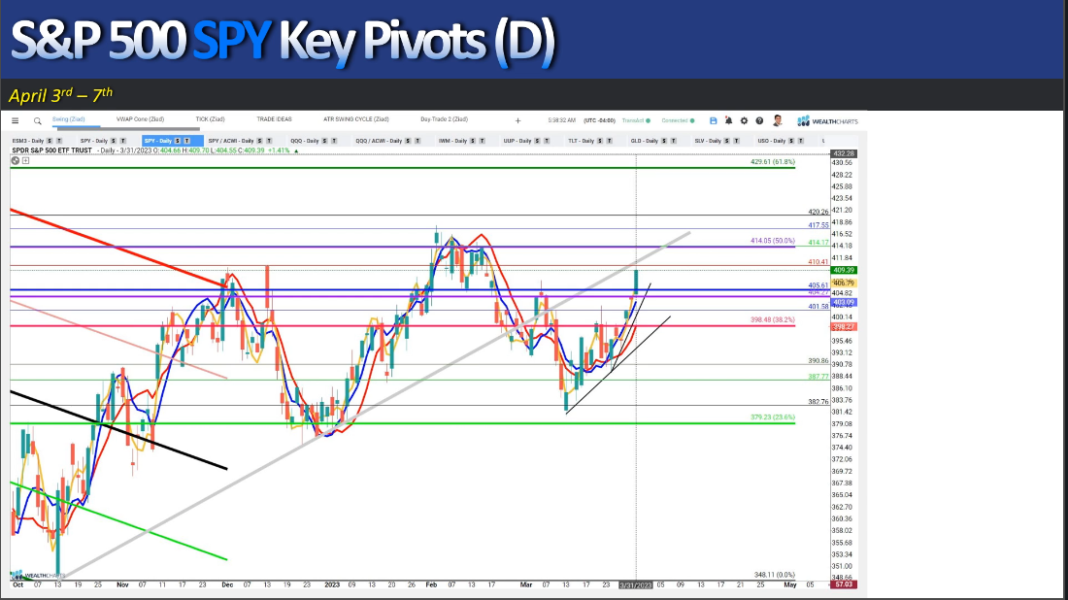Click the 414.05 (50.0%) Fibonacci label

(773, 241)
